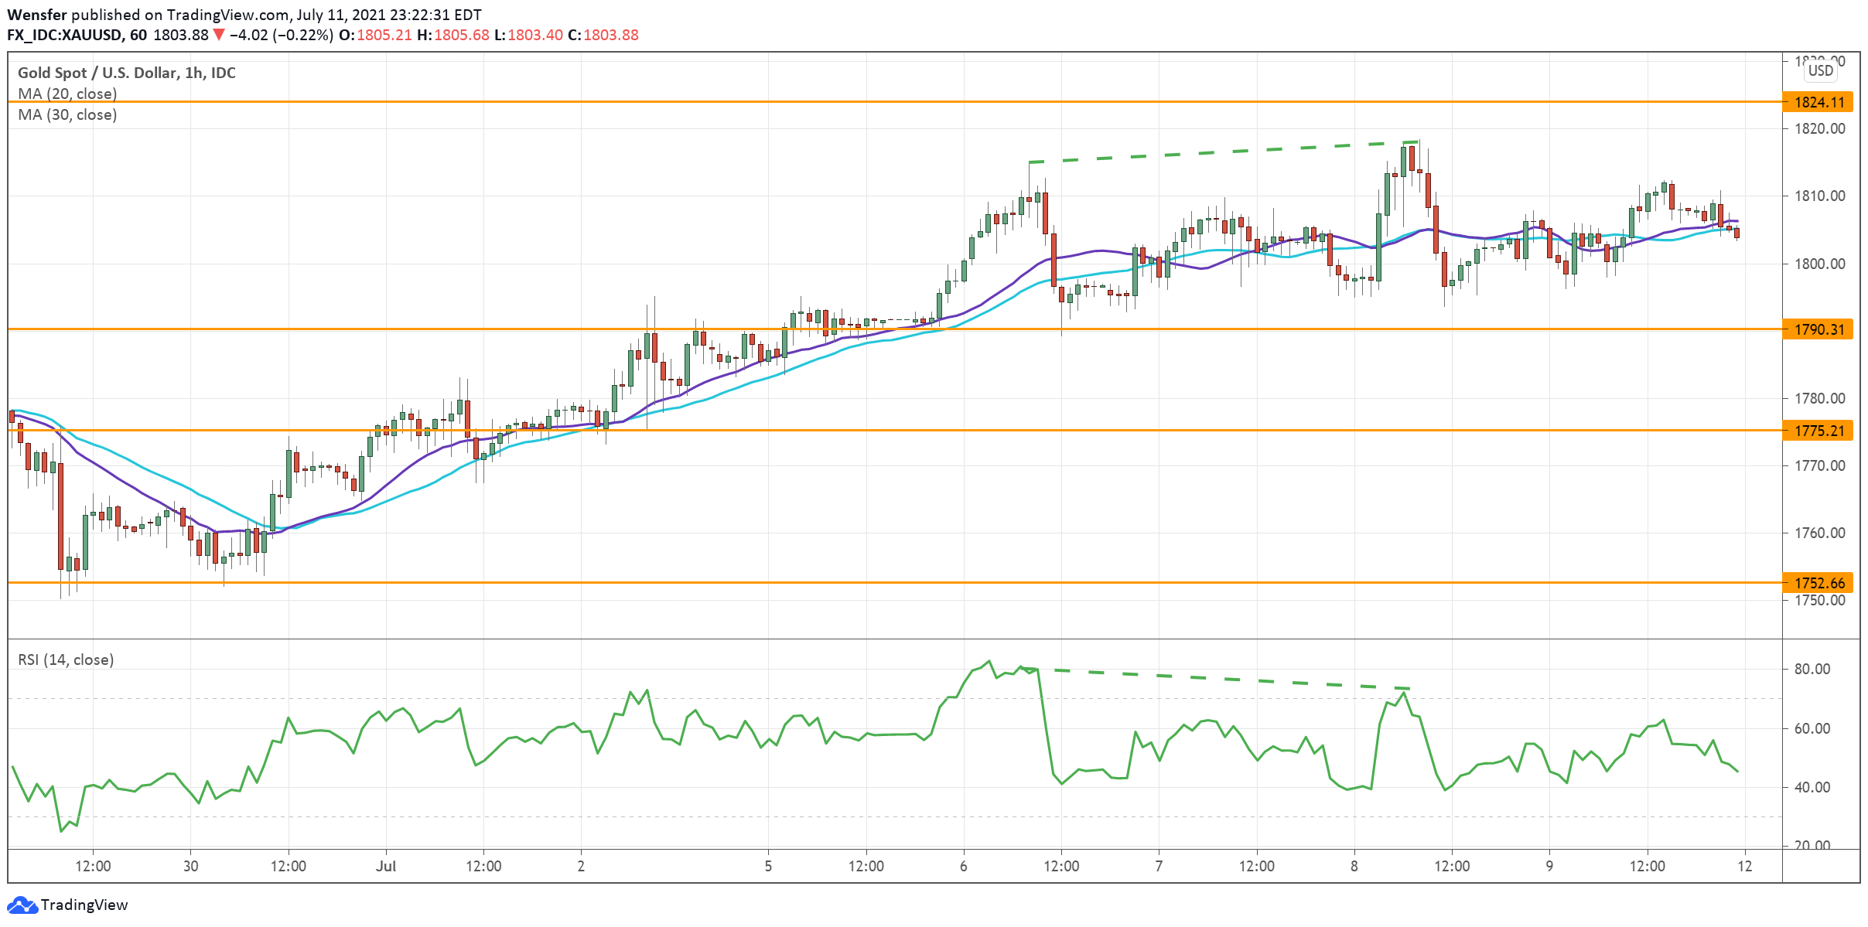Click the TradingView cloud logo icon
The width and height of the screenshot is (1868, 927).
22,905
